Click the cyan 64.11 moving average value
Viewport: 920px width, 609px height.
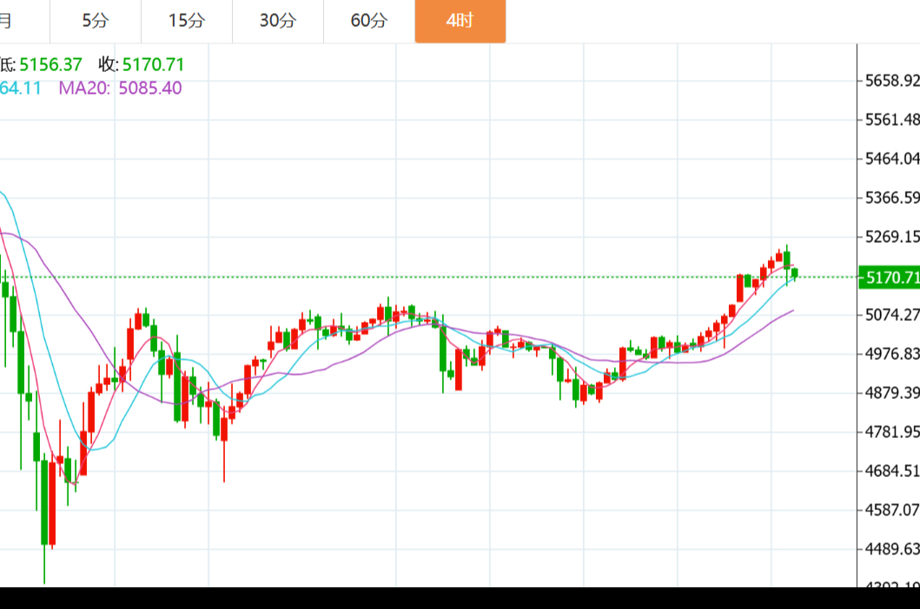[x=21, y=88]
